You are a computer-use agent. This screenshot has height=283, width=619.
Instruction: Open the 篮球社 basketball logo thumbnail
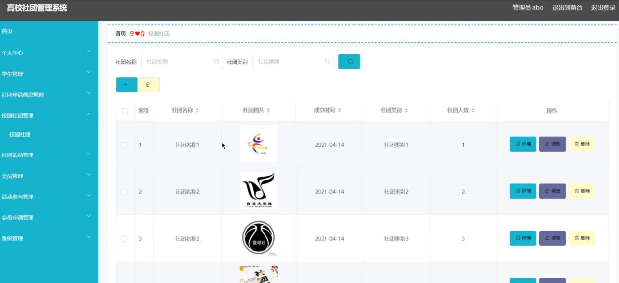[259, 238]
